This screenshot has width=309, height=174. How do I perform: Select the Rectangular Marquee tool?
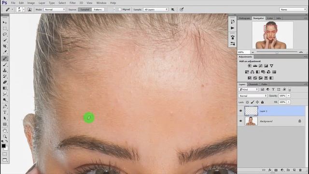tap(5, 29)
